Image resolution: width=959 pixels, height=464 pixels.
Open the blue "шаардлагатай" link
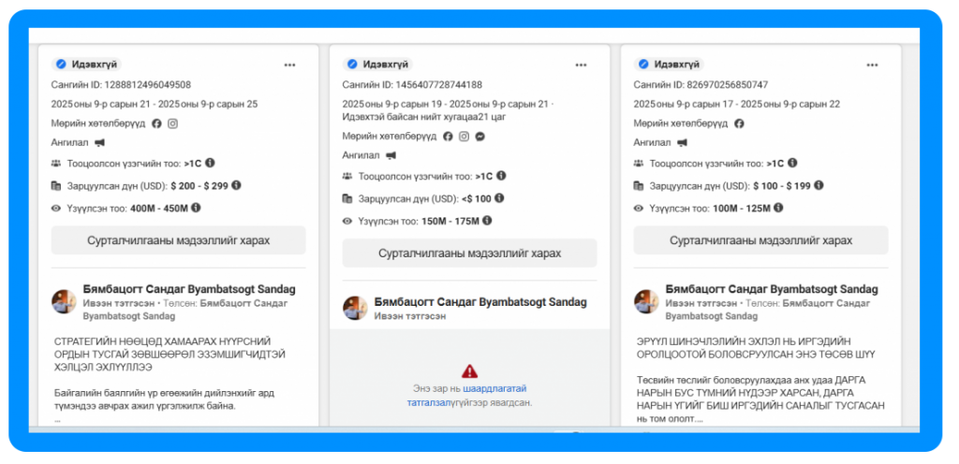click(494, 389)
